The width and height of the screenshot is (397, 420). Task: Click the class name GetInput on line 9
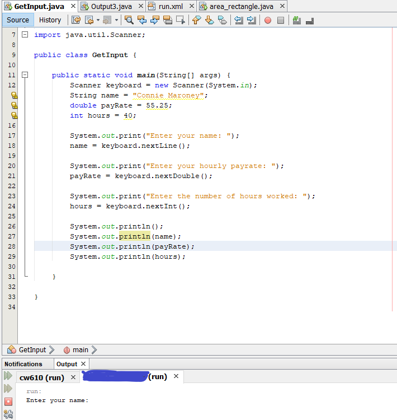click(x=110, y=55)
